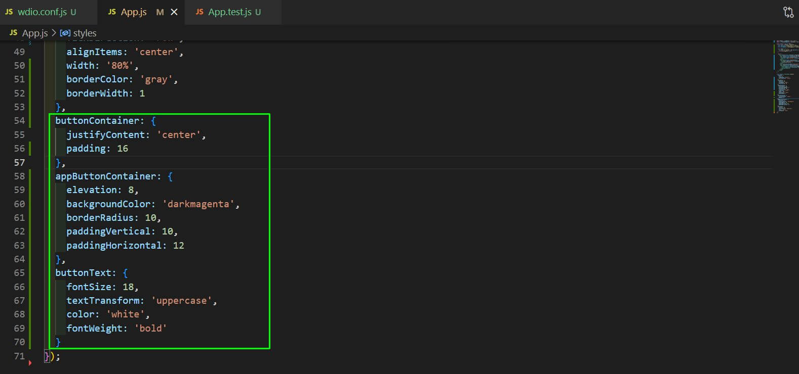This screenshot has height=374, width=799.
Task: Click the buttonText property name
Action: pos(83,273)
